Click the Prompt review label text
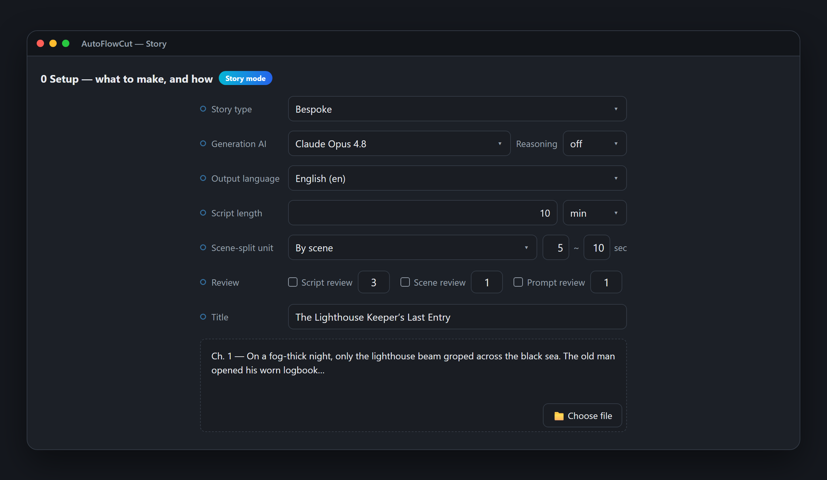The image size is (827, 480). point(556,282)
